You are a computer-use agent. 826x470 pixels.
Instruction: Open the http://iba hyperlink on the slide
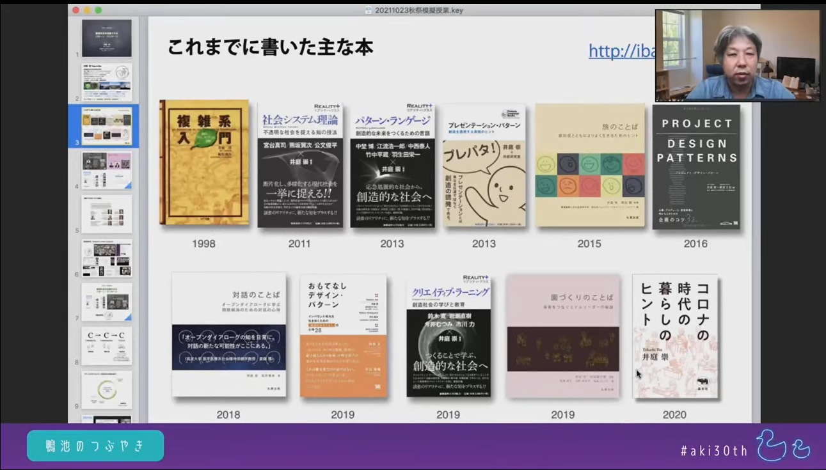coord(622,51)
